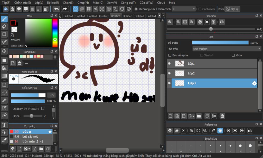Select the Text tool
The height and width of the screenshot is (158, 263).
[4, 125]
